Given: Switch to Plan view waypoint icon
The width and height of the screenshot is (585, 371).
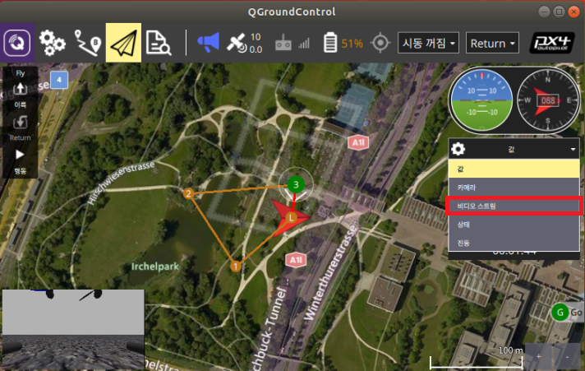Looking at the screenshot, I should [88, 43].
